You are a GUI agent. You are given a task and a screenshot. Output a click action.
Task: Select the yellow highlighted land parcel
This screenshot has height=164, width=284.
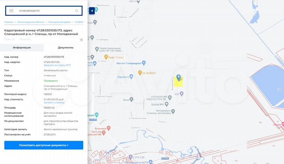(179, 82)
